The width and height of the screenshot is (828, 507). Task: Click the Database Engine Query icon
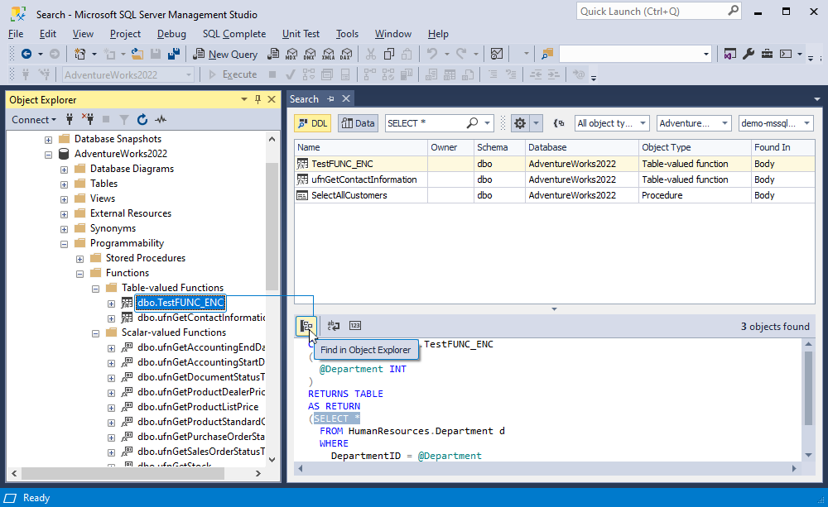(273, 54)
